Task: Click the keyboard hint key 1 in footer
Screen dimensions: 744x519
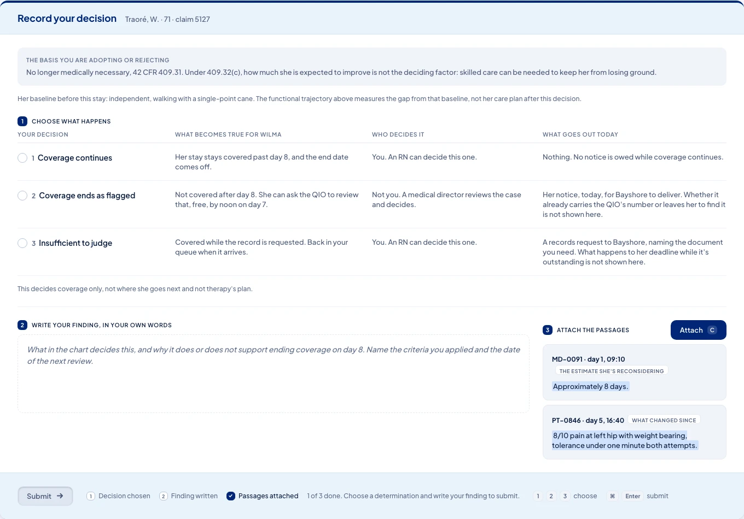Action: [x=538, y=496]
